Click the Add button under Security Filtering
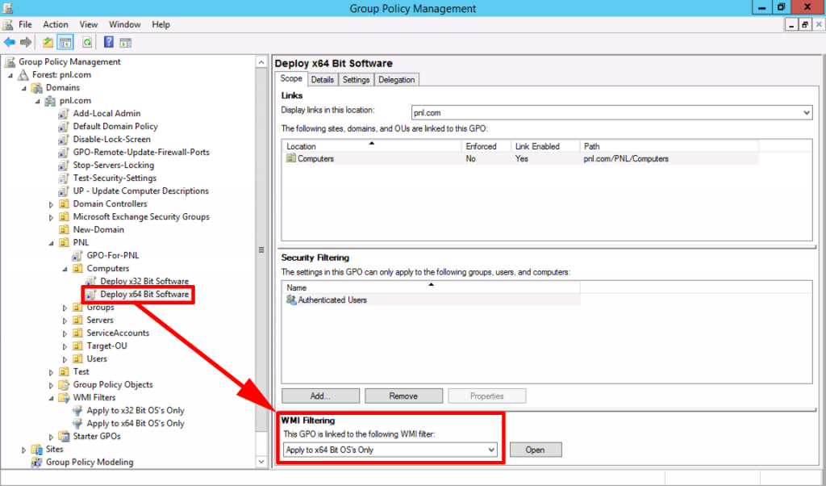 (x=319, y=395)
